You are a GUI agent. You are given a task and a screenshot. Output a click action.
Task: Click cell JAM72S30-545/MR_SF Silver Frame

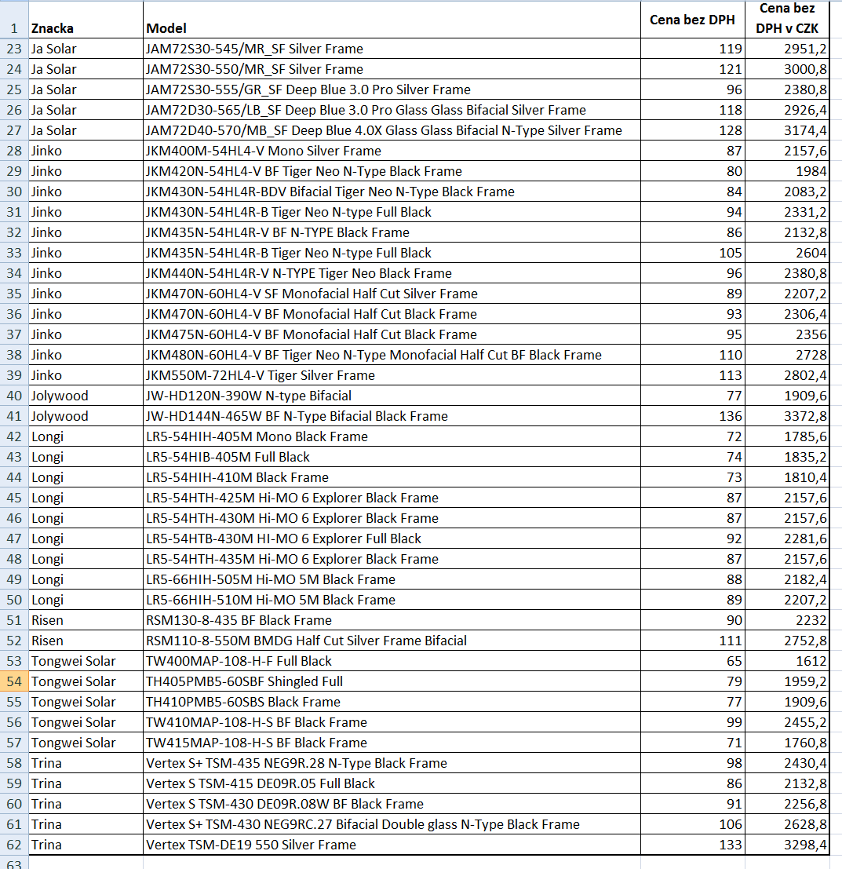point(392,49)
